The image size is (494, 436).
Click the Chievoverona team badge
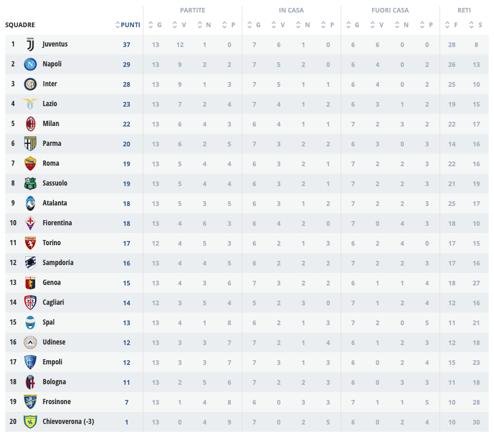pos(30,422)
